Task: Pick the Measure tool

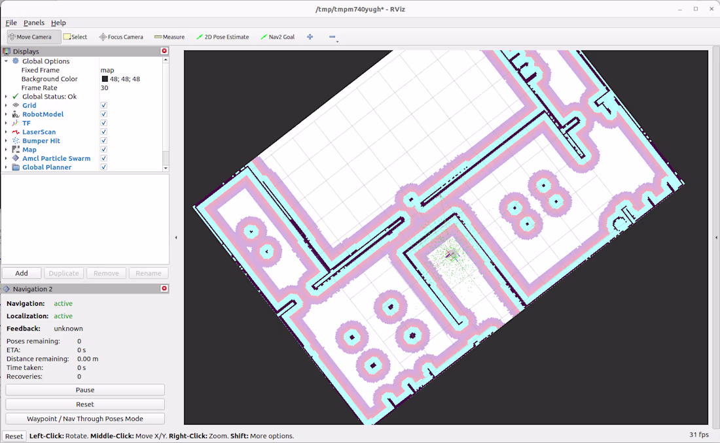Action: [170, 37]
